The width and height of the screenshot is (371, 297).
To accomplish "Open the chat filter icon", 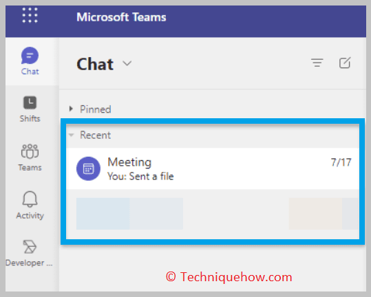I will tap(317, 63).
